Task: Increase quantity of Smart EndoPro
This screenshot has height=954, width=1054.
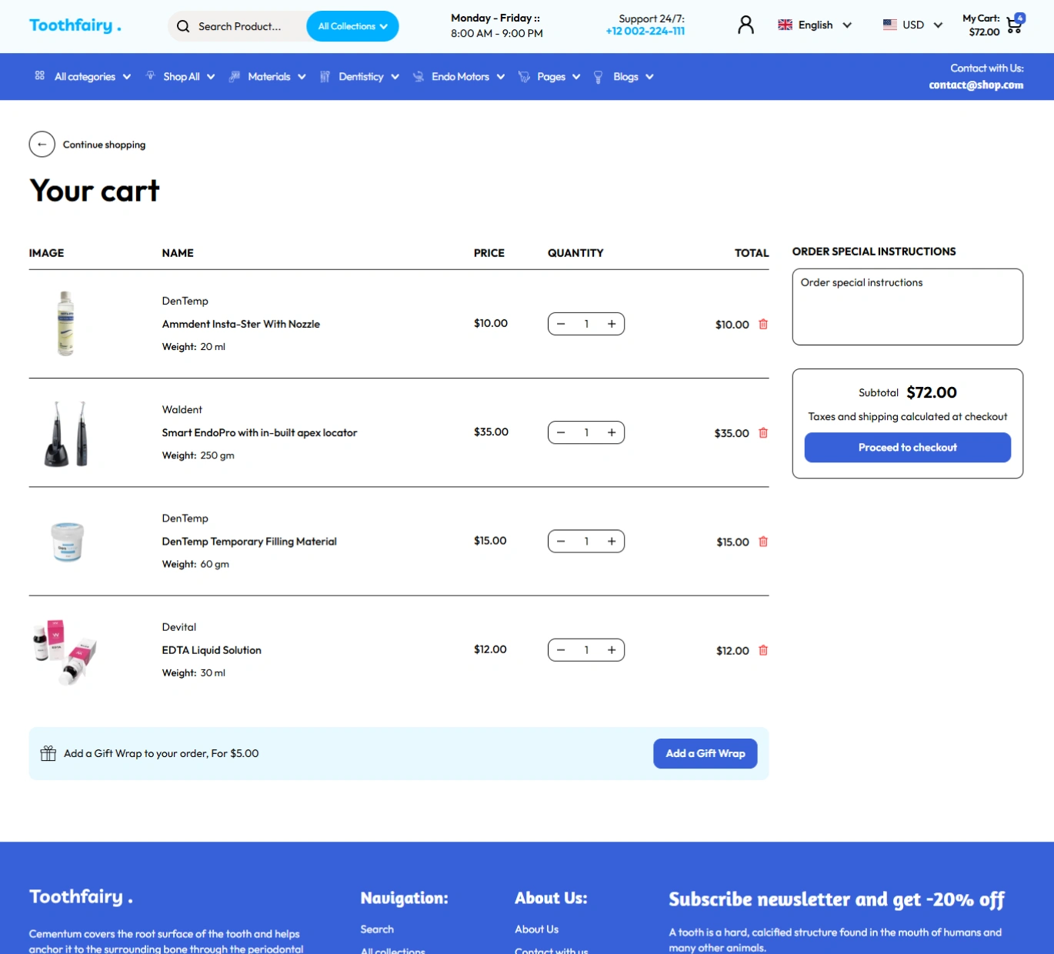Action: click(612, 432)
